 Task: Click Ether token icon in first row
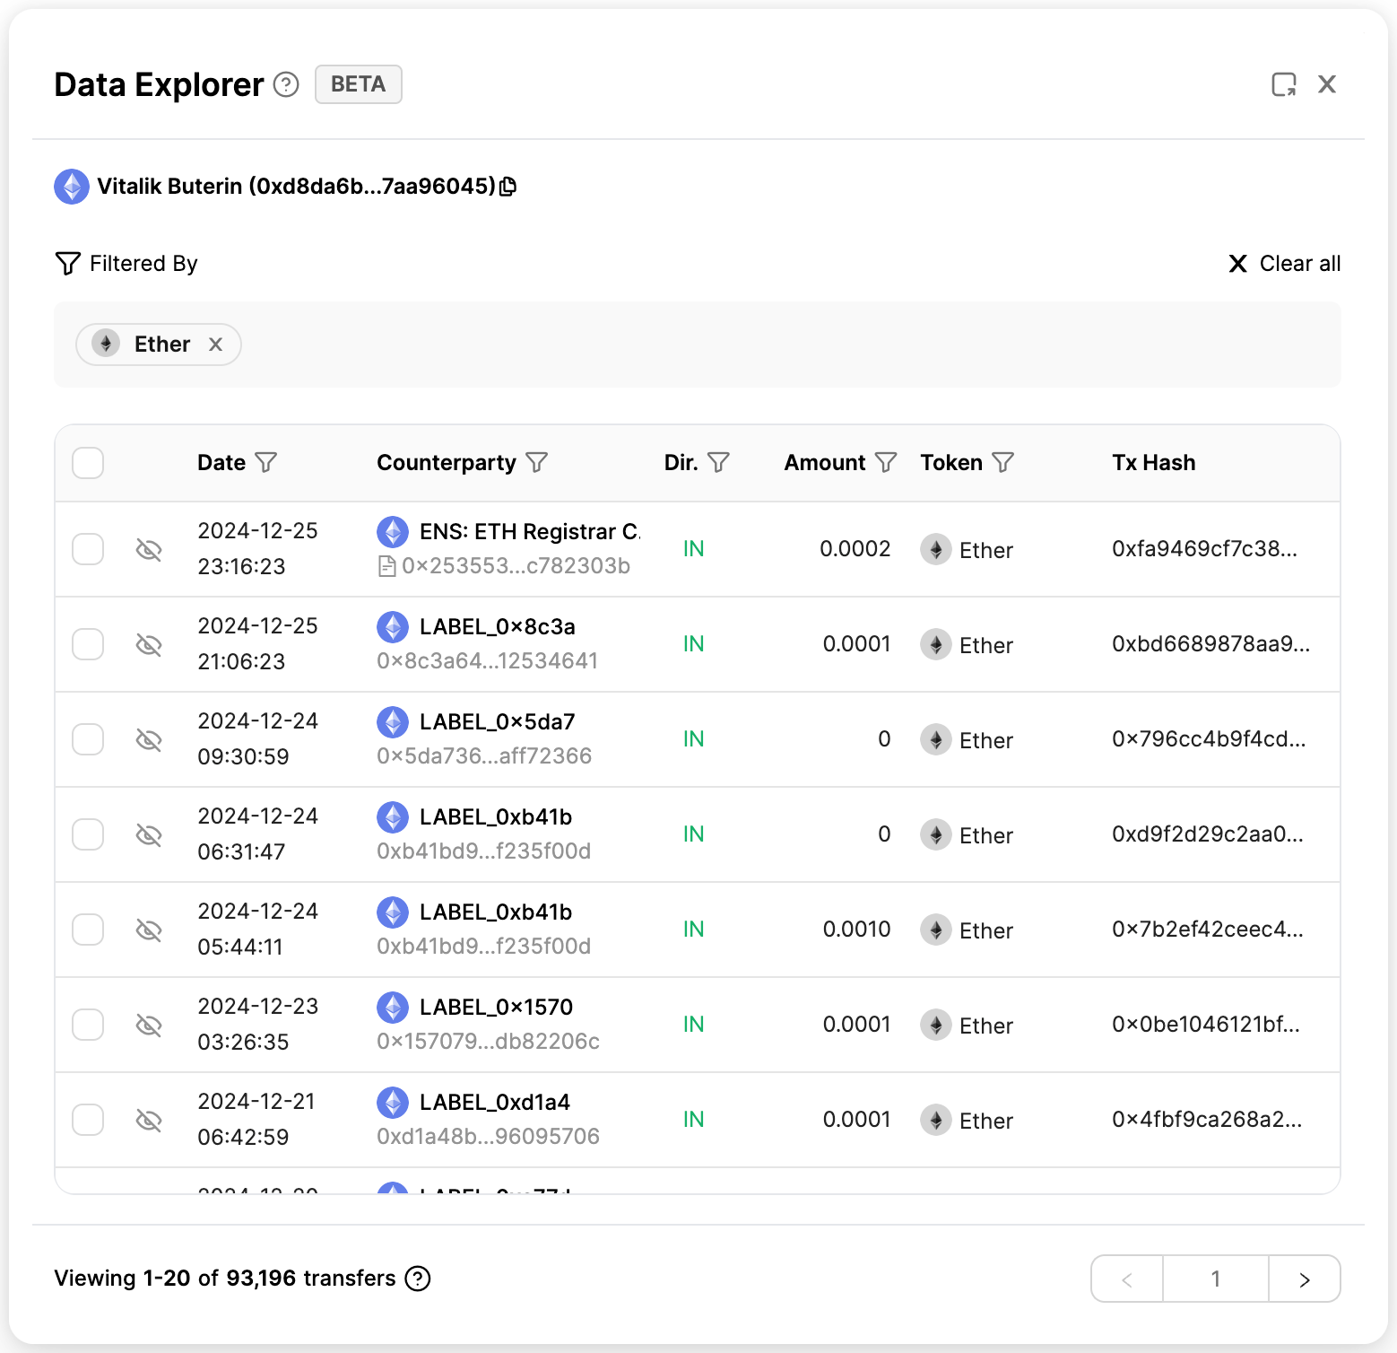coord(935,549)
